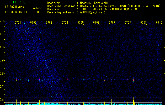Click the date stamp 02.03.13 07:00

[x=16, y=12]
